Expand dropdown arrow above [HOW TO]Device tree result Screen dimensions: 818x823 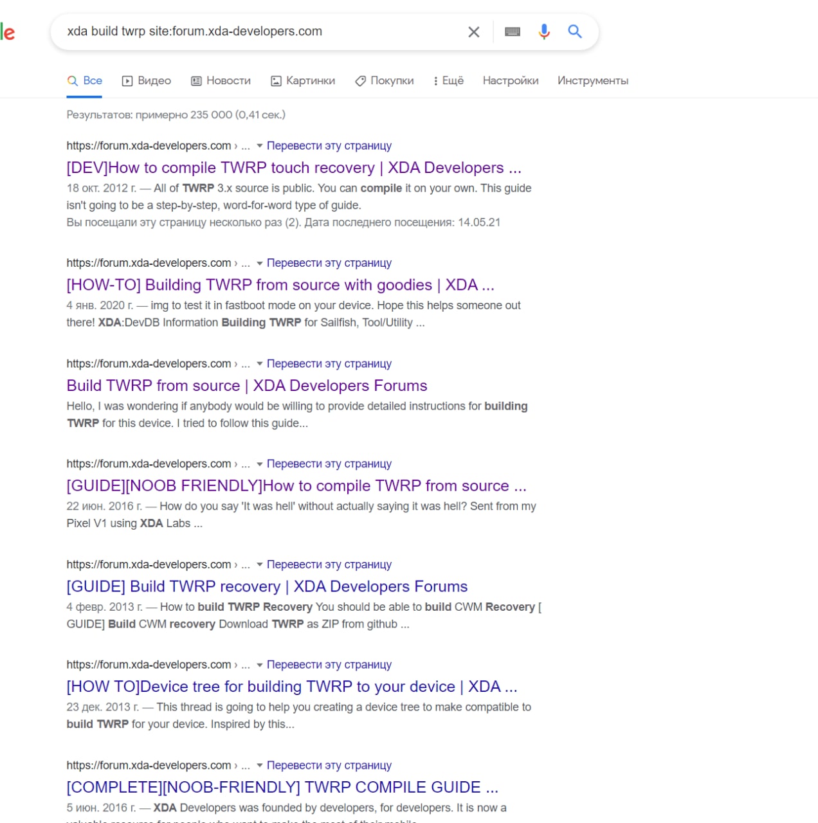tap(260, 665)
